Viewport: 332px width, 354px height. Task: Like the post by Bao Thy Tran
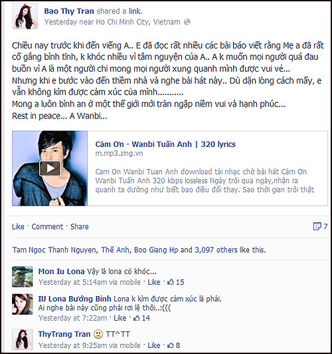click(x=18, y=226)
